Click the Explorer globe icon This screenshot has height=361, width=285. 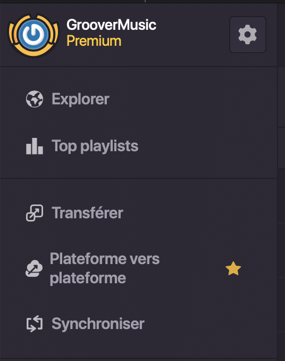(35, 99)
